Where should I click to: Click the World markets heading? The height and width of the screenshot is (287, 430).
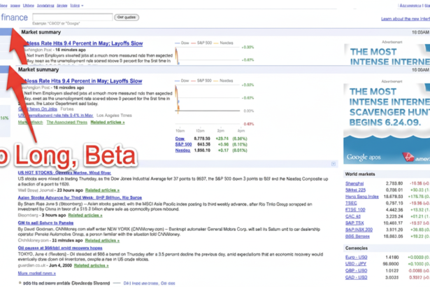click(x=360, y=174)
